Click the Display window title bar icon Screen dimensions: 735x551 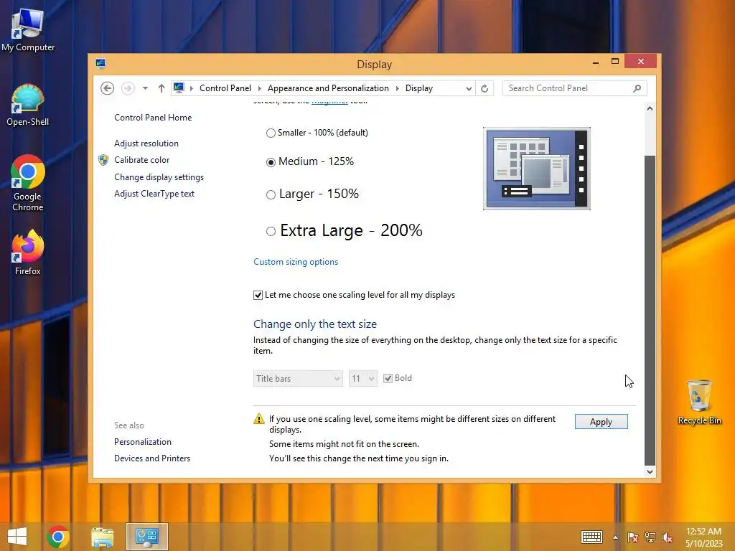(x=100, y=63)
